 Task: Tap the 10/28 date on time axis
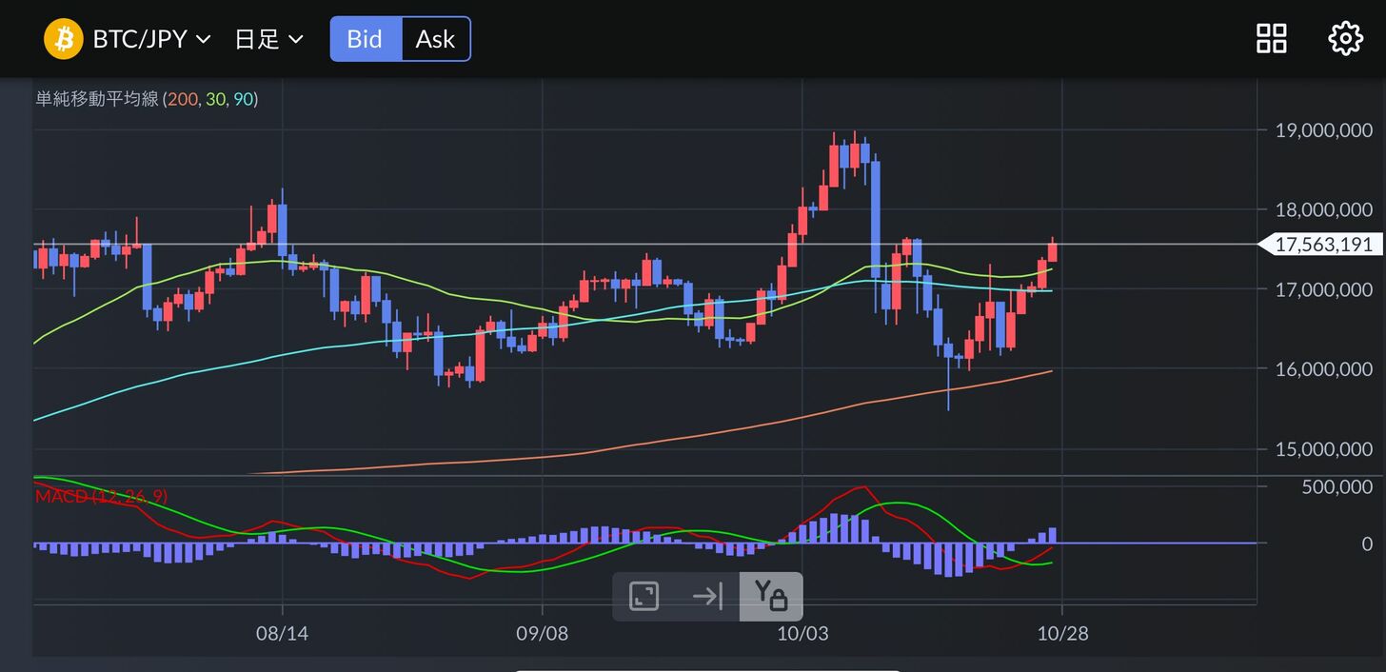(x=1062, y=632)
